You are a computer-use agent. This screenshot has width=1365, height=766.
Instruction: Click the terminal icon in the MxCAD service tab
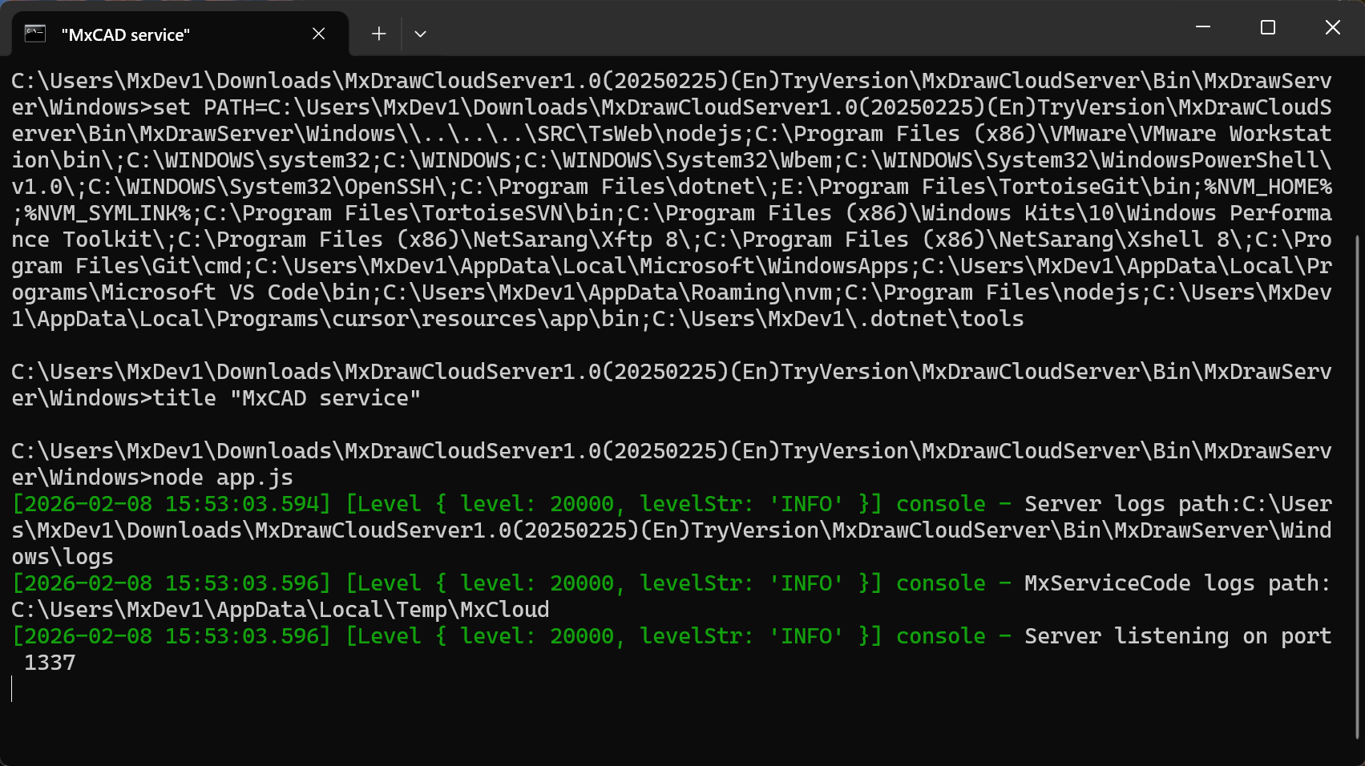[x=35, y=34]
